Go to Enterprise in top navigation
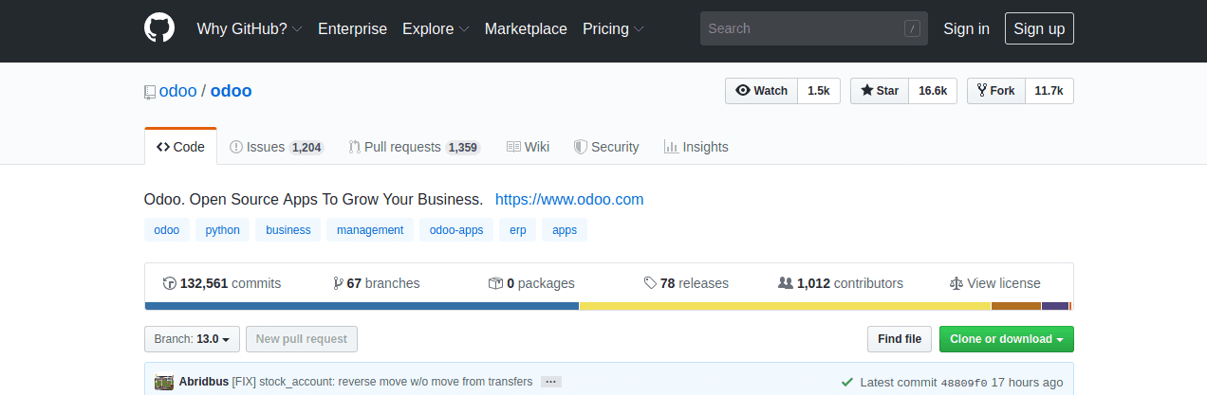This screenshot has height=395, width=1207. point(352,28)
